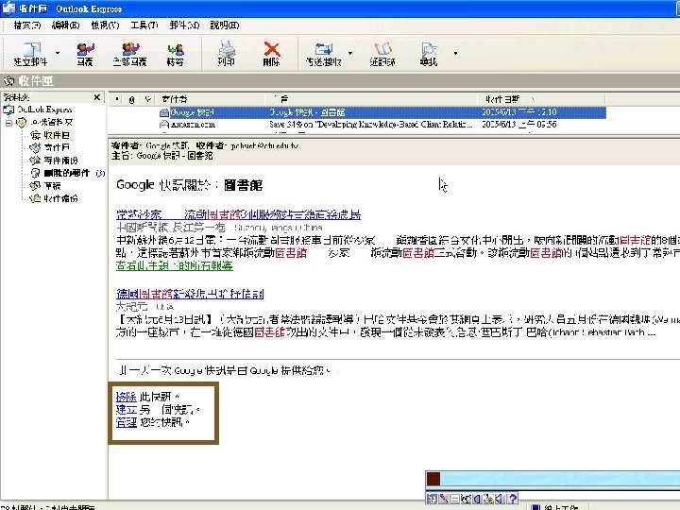Open the dropdown arrow beside 建立郵件
The height and width of the screenshot is (510, 680).
pos(58,53)
